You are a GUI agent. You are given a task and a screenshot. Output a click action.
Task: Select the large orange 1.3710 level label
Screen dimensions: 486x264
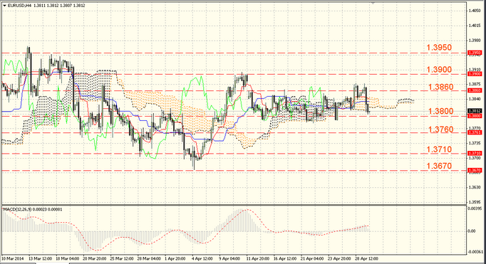tap(439, 149)
